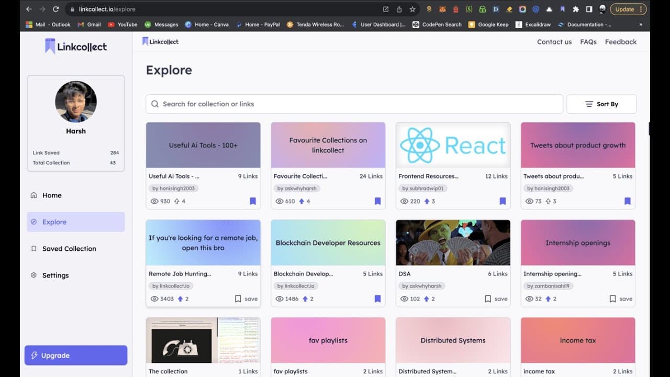Click the Linkcollect logo in the sidebar
The image size is (670, 377).
coord(76,47)
